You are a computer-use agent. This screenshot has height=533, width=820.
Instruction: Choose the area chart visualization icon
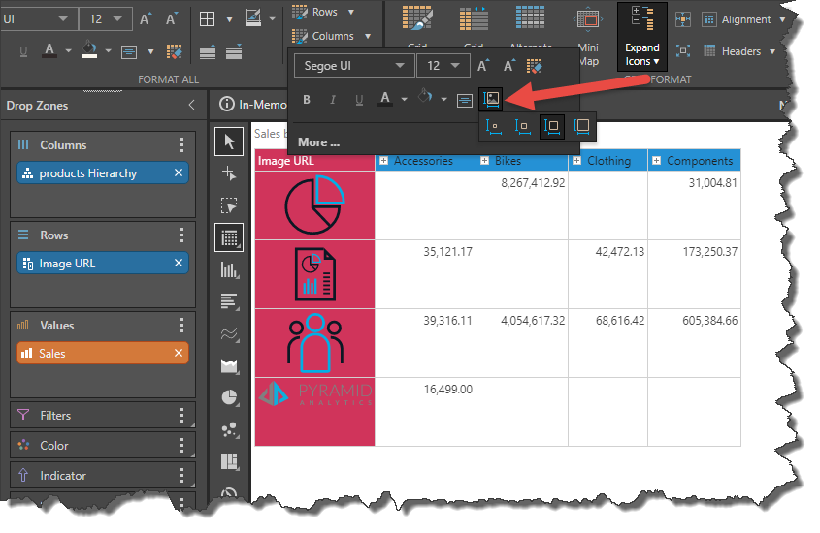[229, 365]
